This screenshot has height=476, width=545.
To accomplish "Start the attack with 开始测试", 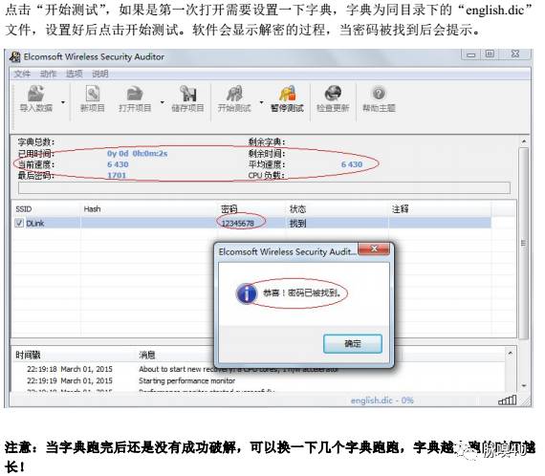I will tap(234, 98).
